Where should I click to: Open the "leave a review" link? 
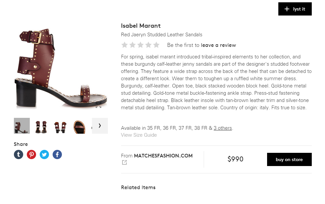[218, 45]
